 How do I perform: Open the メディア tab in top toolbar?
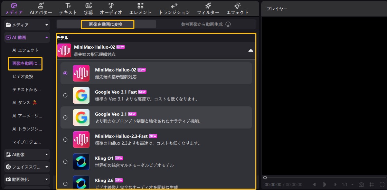click(x=14, y=9)
